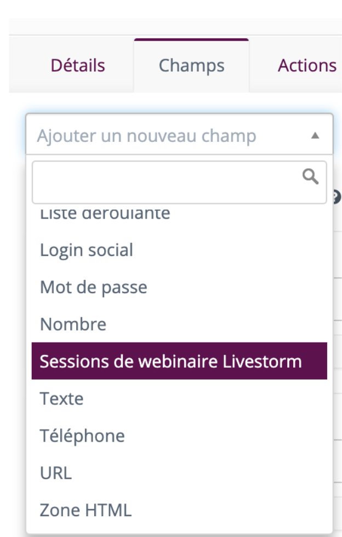
Task: Click the help question mark icon
Action: 337,197
